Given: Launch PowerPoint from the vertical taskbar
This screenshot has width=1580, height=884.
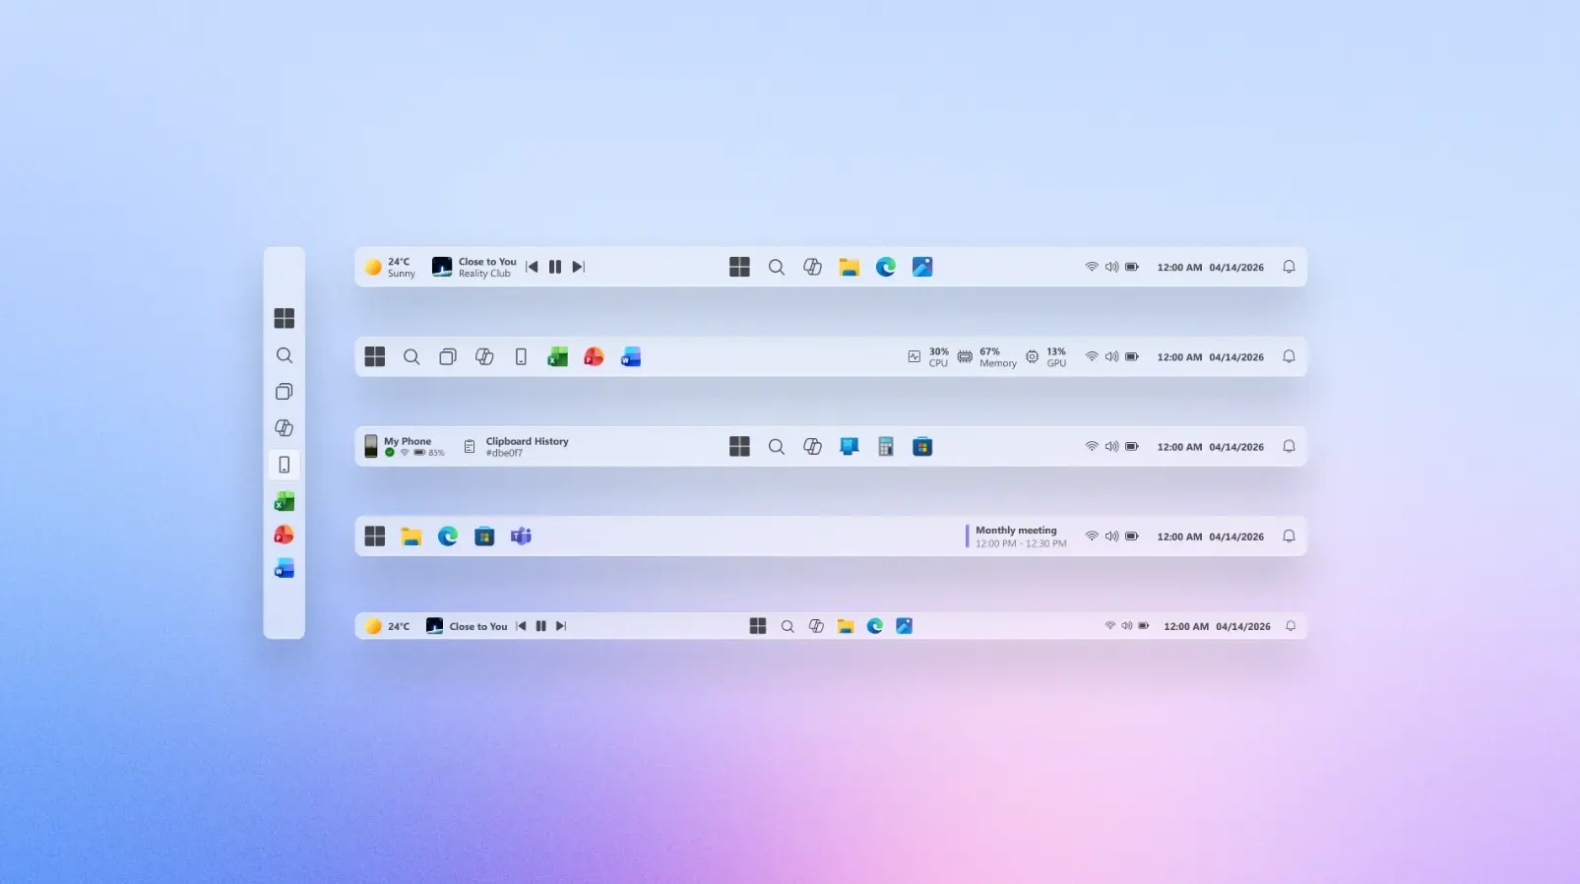Looking at the screenshot, I should tap(284, 535).
